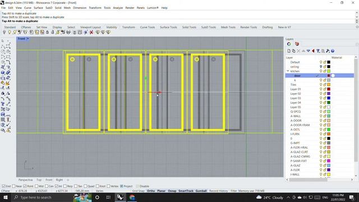
Task: Toggle visibility bulb of Tiles layer
Action: pos(321,85)
